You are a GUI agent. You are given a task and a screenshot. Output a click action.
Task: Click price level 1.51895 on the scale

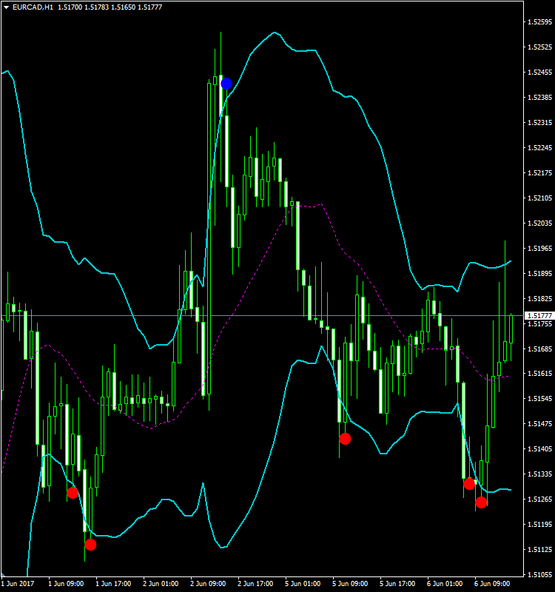click(539, 273)
